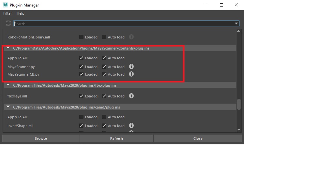Uncheck Loaded for MayaScanner.py
The image size is (326, 189).
[x=81, y=67]
